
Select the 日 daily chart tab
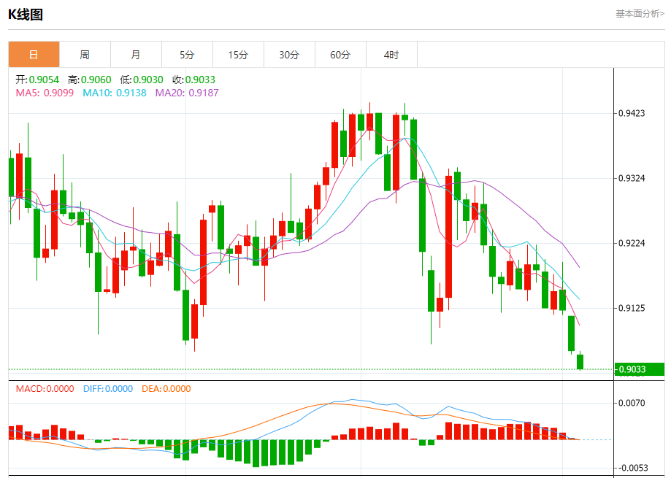point(34,55)
